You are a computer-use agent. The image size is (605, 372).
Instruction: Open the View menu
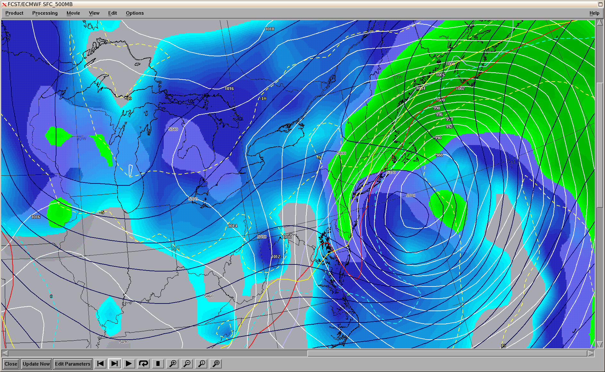(x=94, y=13)
